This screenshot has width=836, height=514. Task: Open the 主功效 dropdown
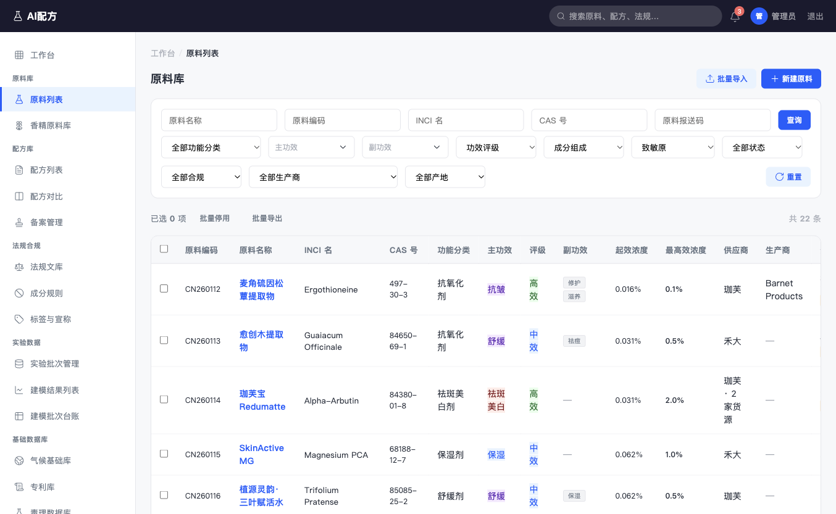click(311, 147)
